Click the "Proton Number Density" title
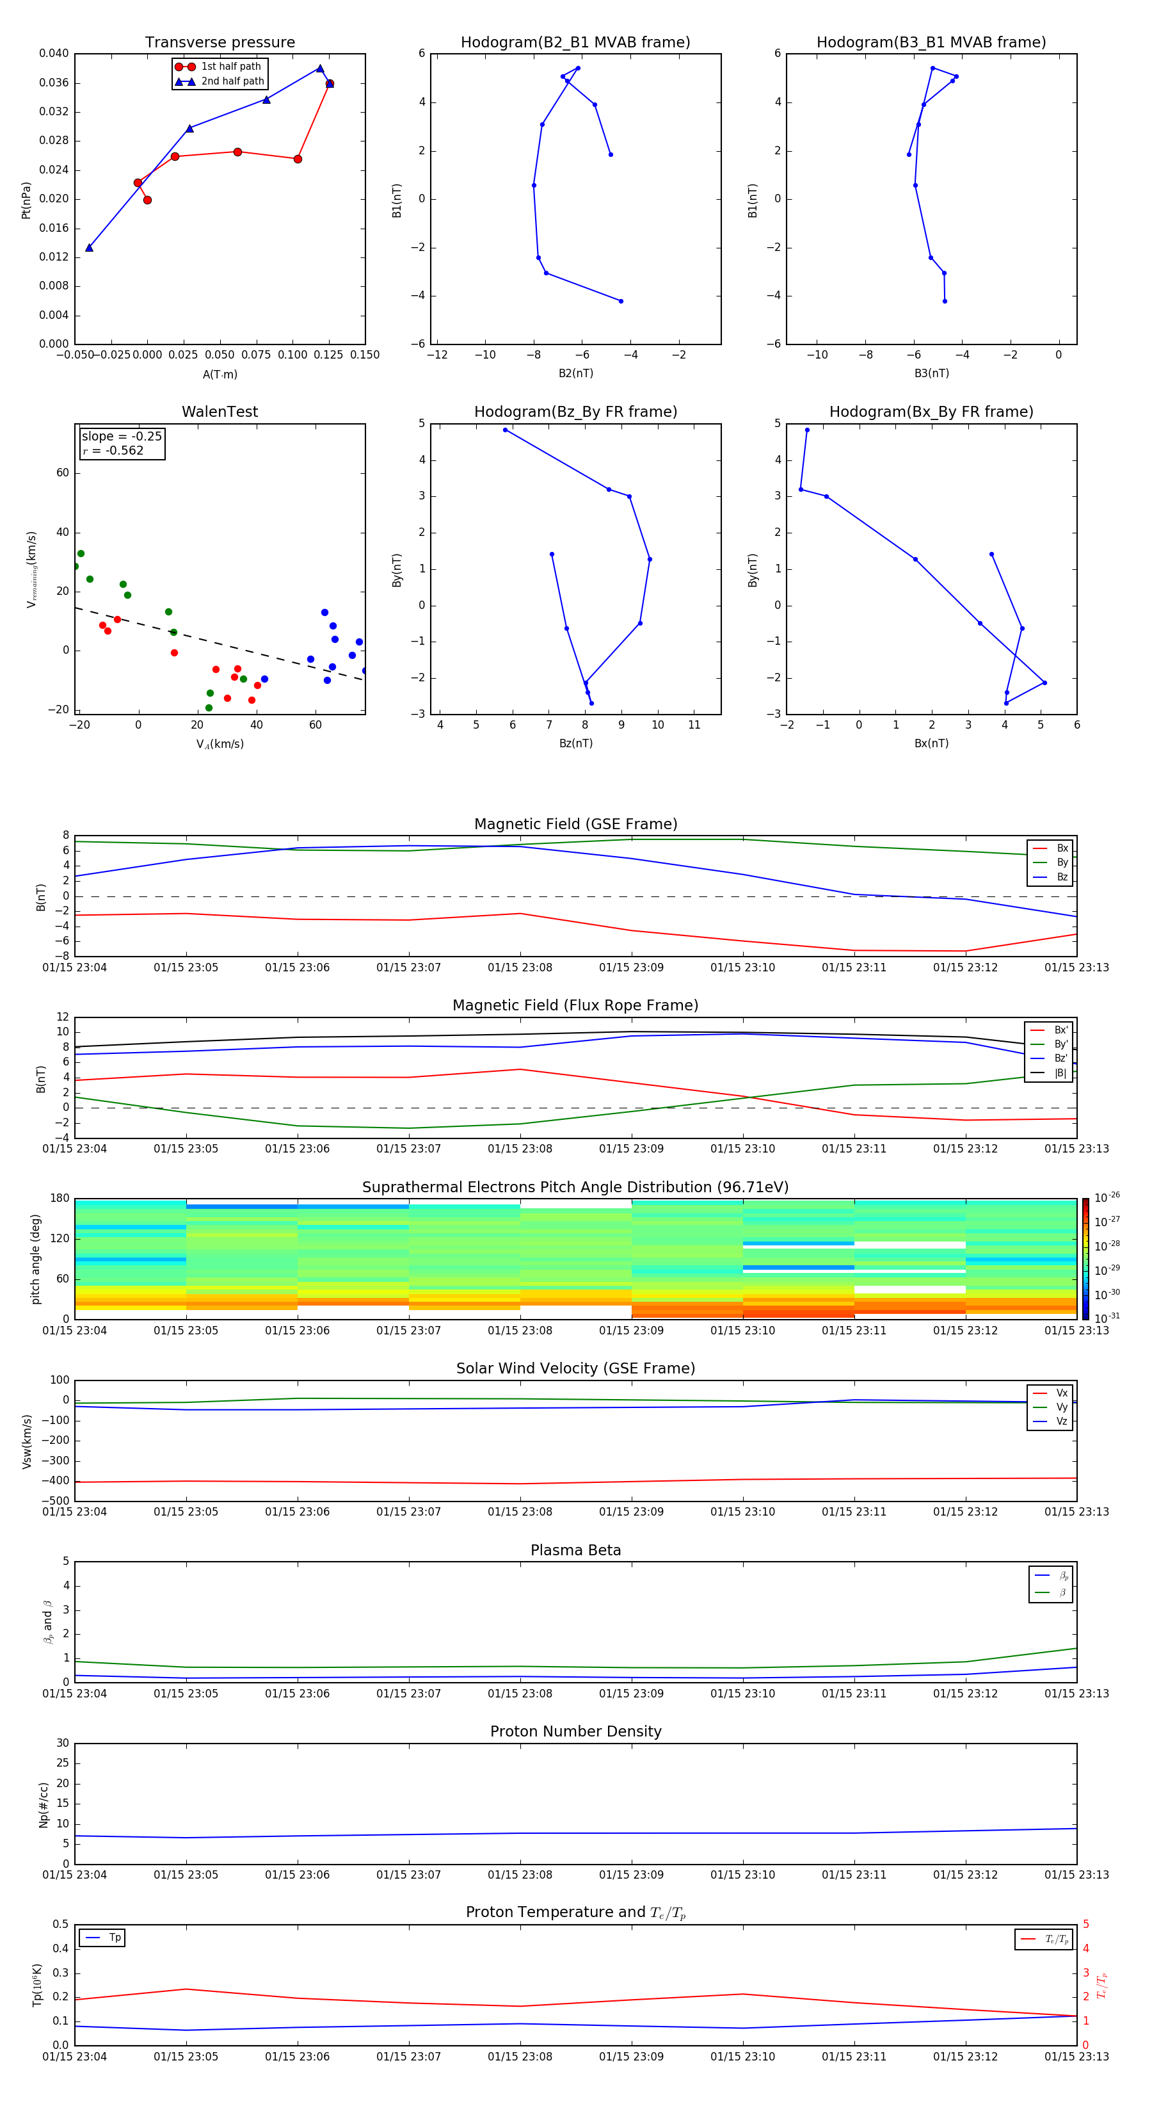This screenshot has height=2113, width=1152. (575, 1731)
